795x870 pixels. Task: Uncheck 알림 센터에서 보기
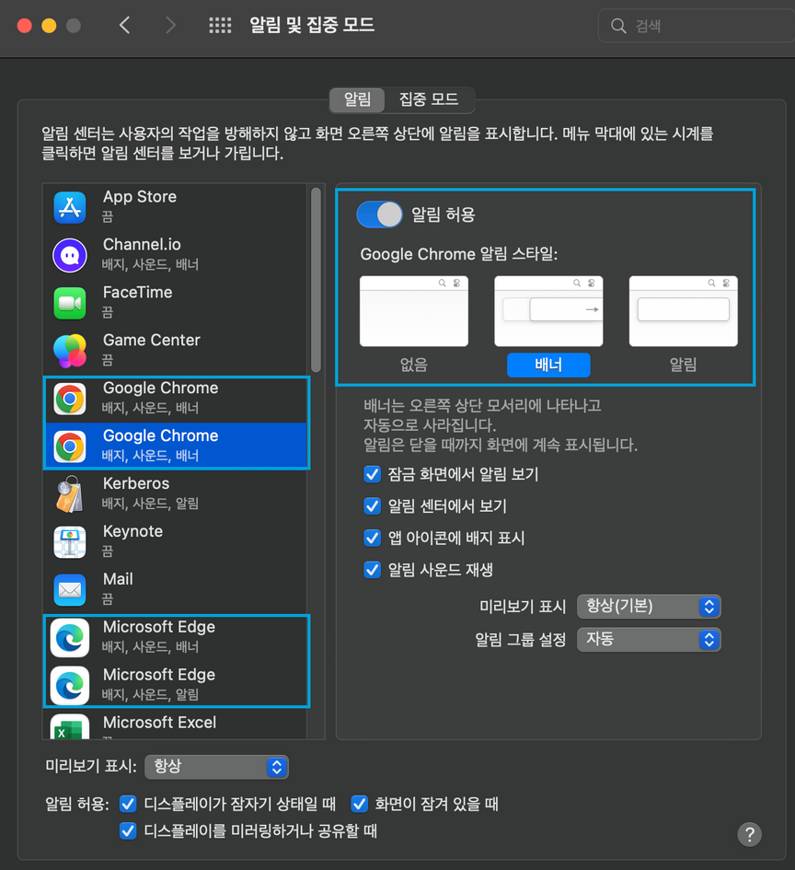[x=372, y=506]
